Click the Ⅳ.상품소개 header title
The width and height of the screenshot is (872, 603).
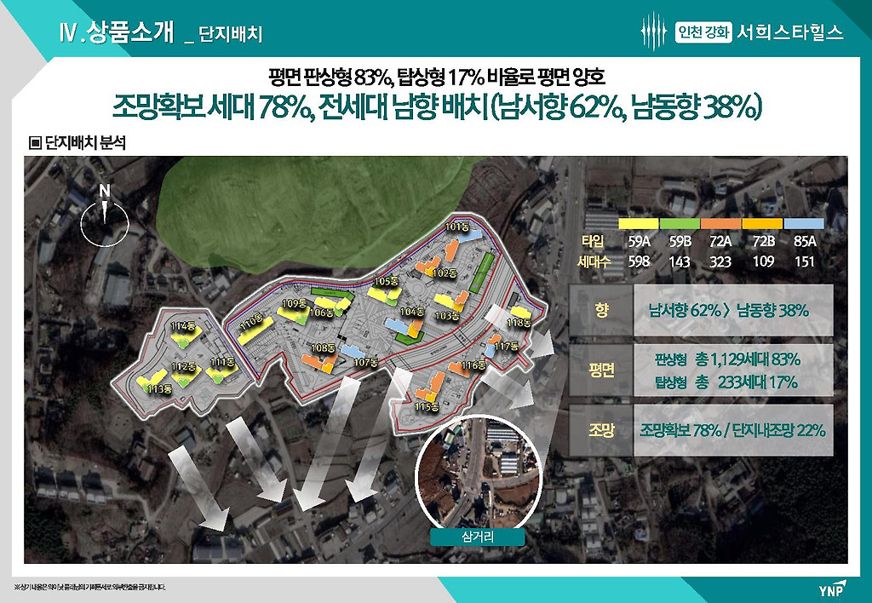point(116,32)
